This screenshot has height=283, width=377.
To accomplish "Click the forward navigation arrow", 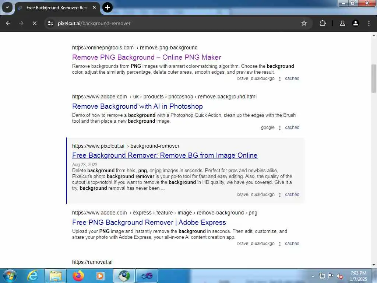I will tap(21, 23).
